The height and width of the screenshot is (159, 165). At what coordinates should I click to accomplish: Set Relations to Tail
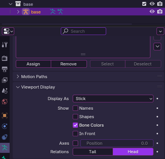(93, 152)
